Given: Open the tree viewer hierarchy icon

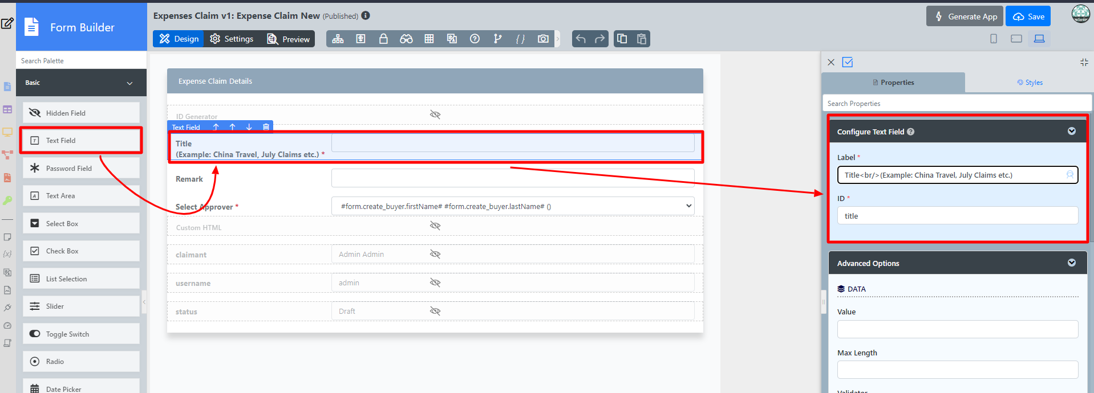Looking at the screenshot, I should (x=338, y=39).
